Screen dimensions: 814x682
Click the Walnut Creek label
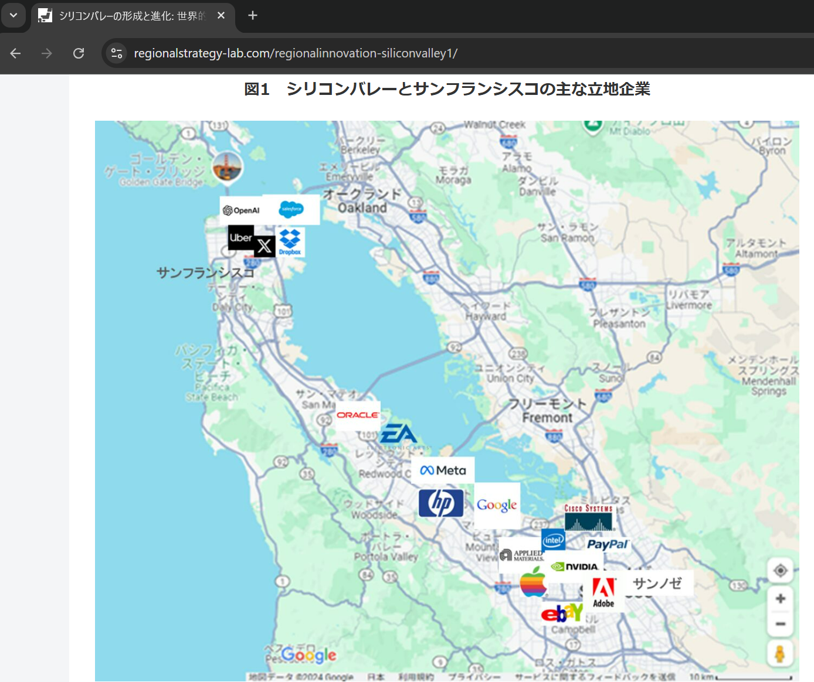coord(495,125)
